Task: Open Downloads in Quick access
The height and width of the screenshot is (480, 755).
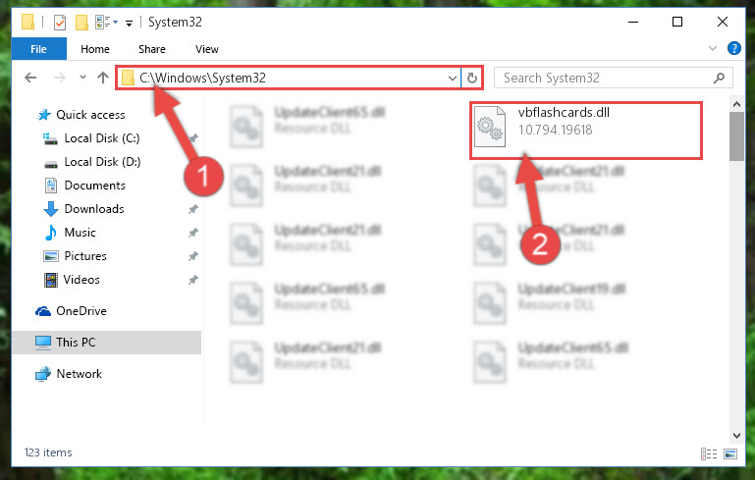Action: (94, 209)
